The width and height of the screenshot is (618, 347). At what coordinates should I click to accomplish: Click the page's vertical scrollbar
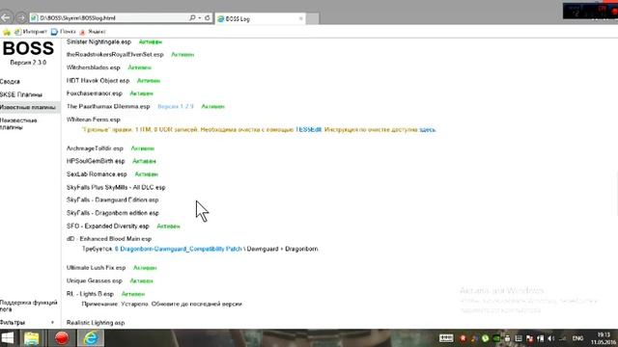[616, 193]
